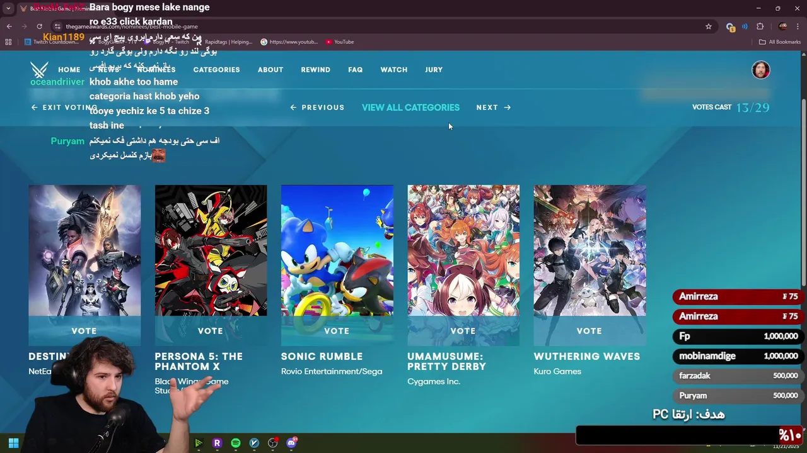Image resolution: width=807 pixels, height=453 pixels.
Task: Open the All Bookmarks folder
Action: (780, 42)
